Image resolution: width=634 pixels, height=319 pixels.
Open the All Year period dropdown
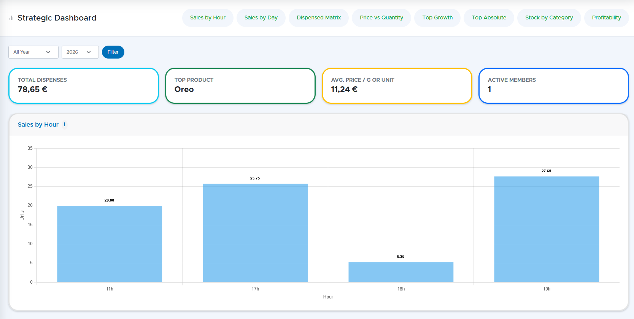click(33, 52)
